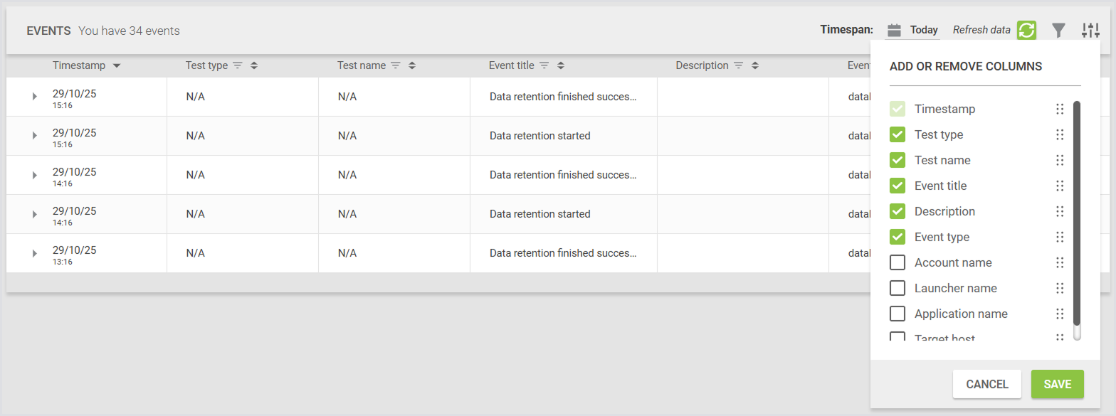This screenshot has height=416, width=1116.
Task: Uncheck the Test type column checkbox
Action: (897, 134)
